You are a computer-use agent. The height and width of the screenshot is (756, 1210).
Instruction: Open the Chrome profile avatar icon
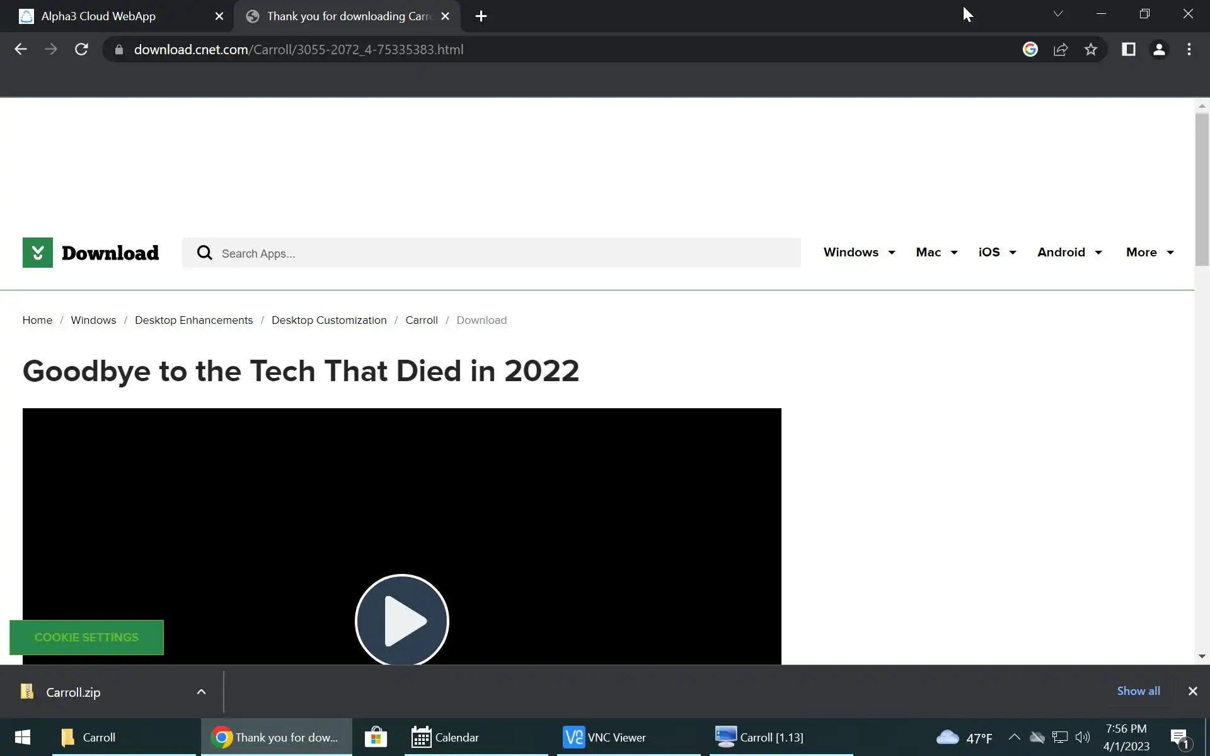point(1158,49)
